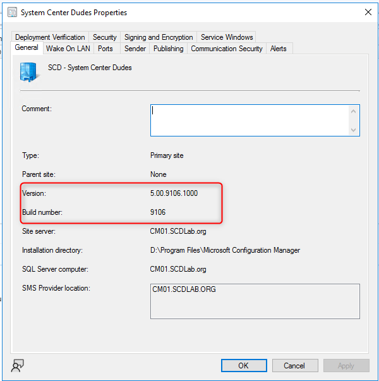Viewport: 379px width, 381px height.
Task: Click the version value 5.00.9106.1000
Action: coord(174,193)
